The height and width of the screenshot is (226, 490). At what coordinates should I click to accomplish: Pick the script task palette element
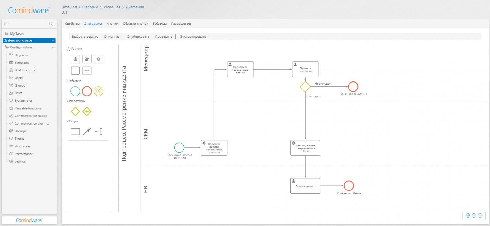(x=87, y=59)
